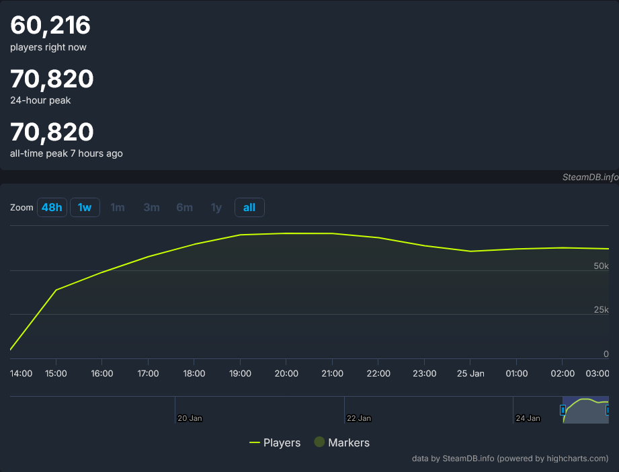Click the green Markers circle icon

320,442
